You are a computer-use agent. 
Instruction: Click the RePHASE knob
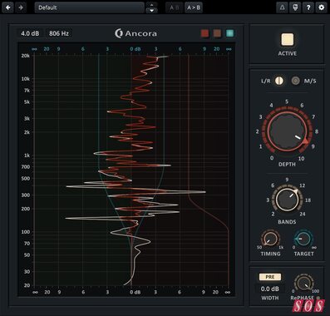(x=304, y=283)
